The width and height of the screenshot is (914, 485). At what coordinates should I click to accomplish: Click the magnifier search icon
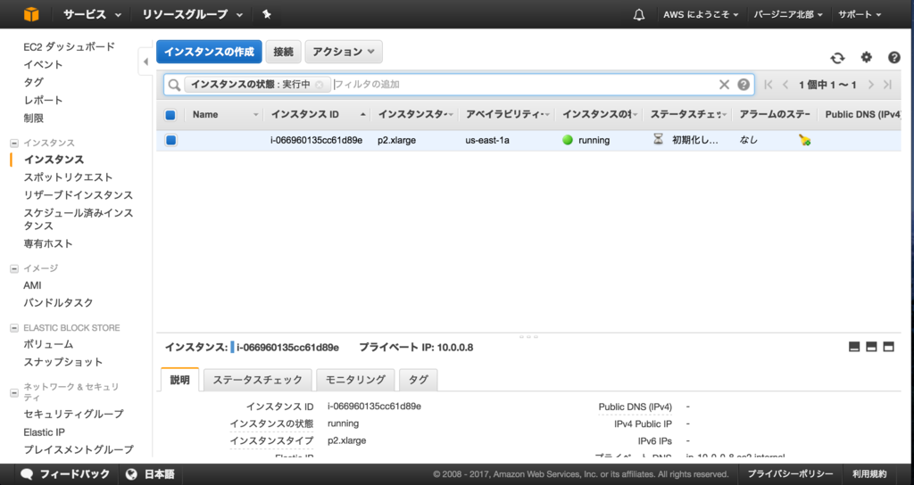[174, 85]
